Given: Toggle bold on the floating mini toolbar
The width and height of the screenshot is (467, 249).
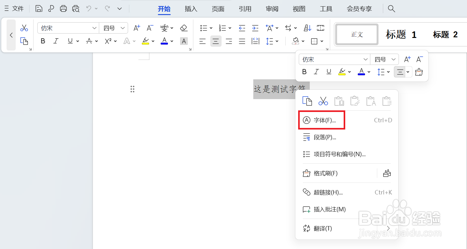Looking at the screenshot, I should [x=304, y=72].
